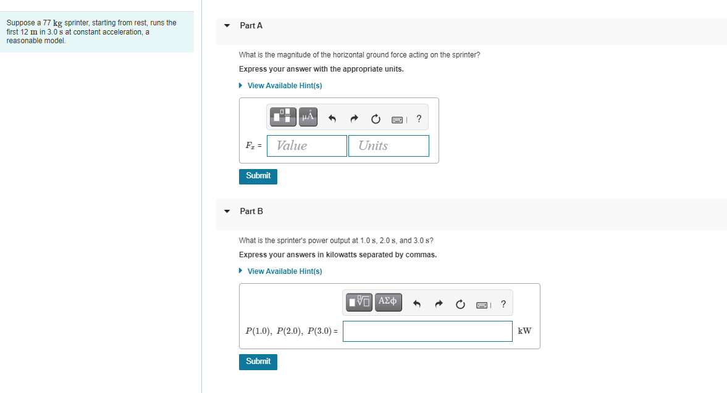Undo last entry in Part B
This screenshot has height=393, width=727.
click(x=417, y=304)
